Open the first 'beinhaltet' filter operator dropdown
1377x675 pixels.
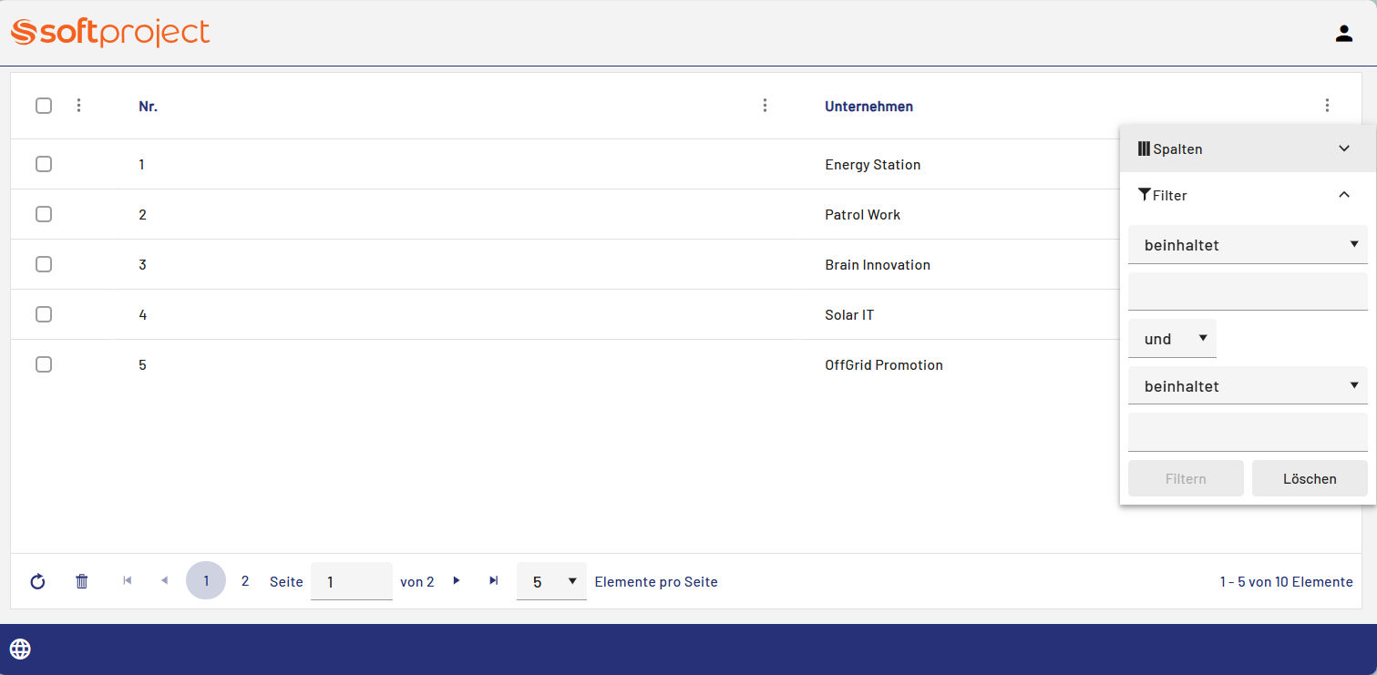[1248, 245]
